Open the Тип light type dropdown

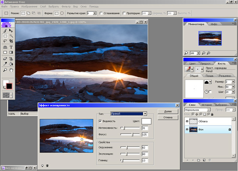[145, 114]
